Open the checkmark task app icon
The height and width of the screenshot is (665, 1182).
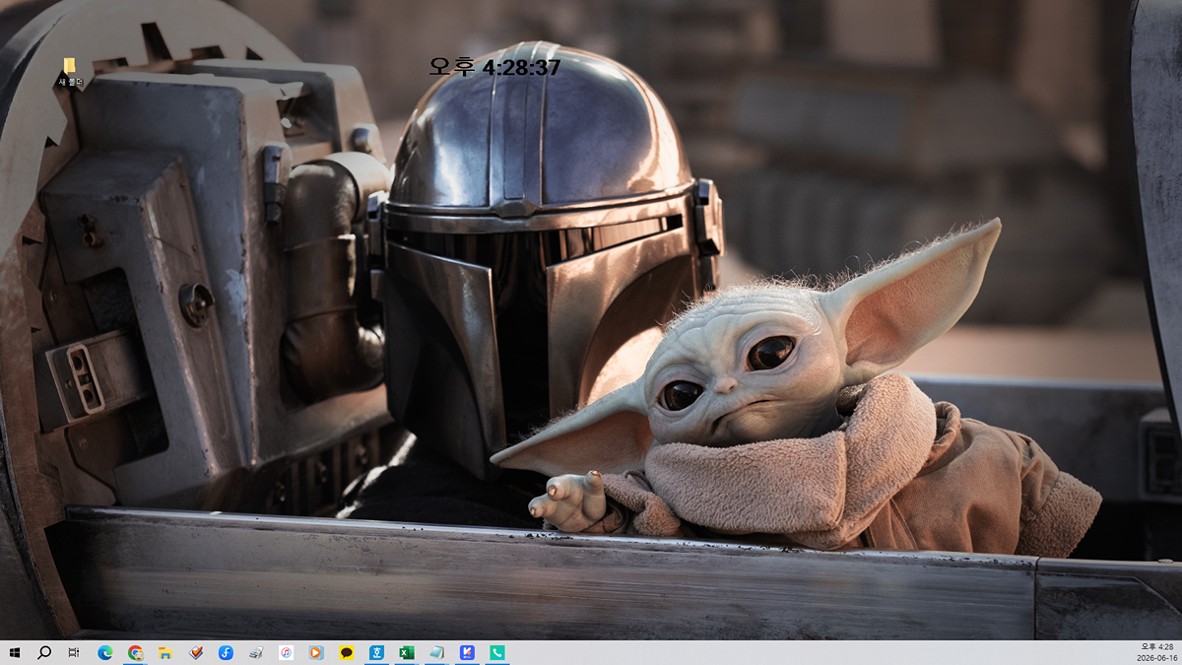tap(196, 652)
